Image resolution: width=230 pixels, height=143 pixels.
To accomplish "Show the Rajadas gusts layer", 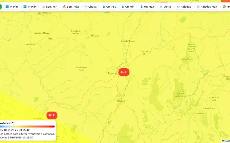I will click(184, 7).
